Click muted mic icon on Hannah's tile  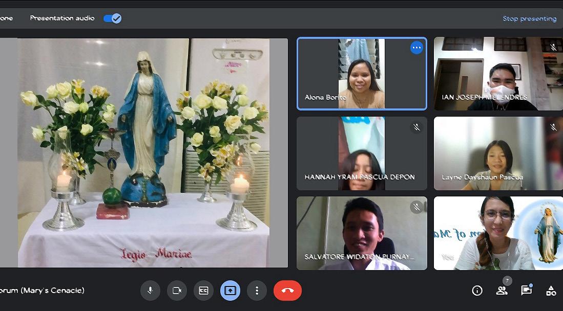pos(416,127)
